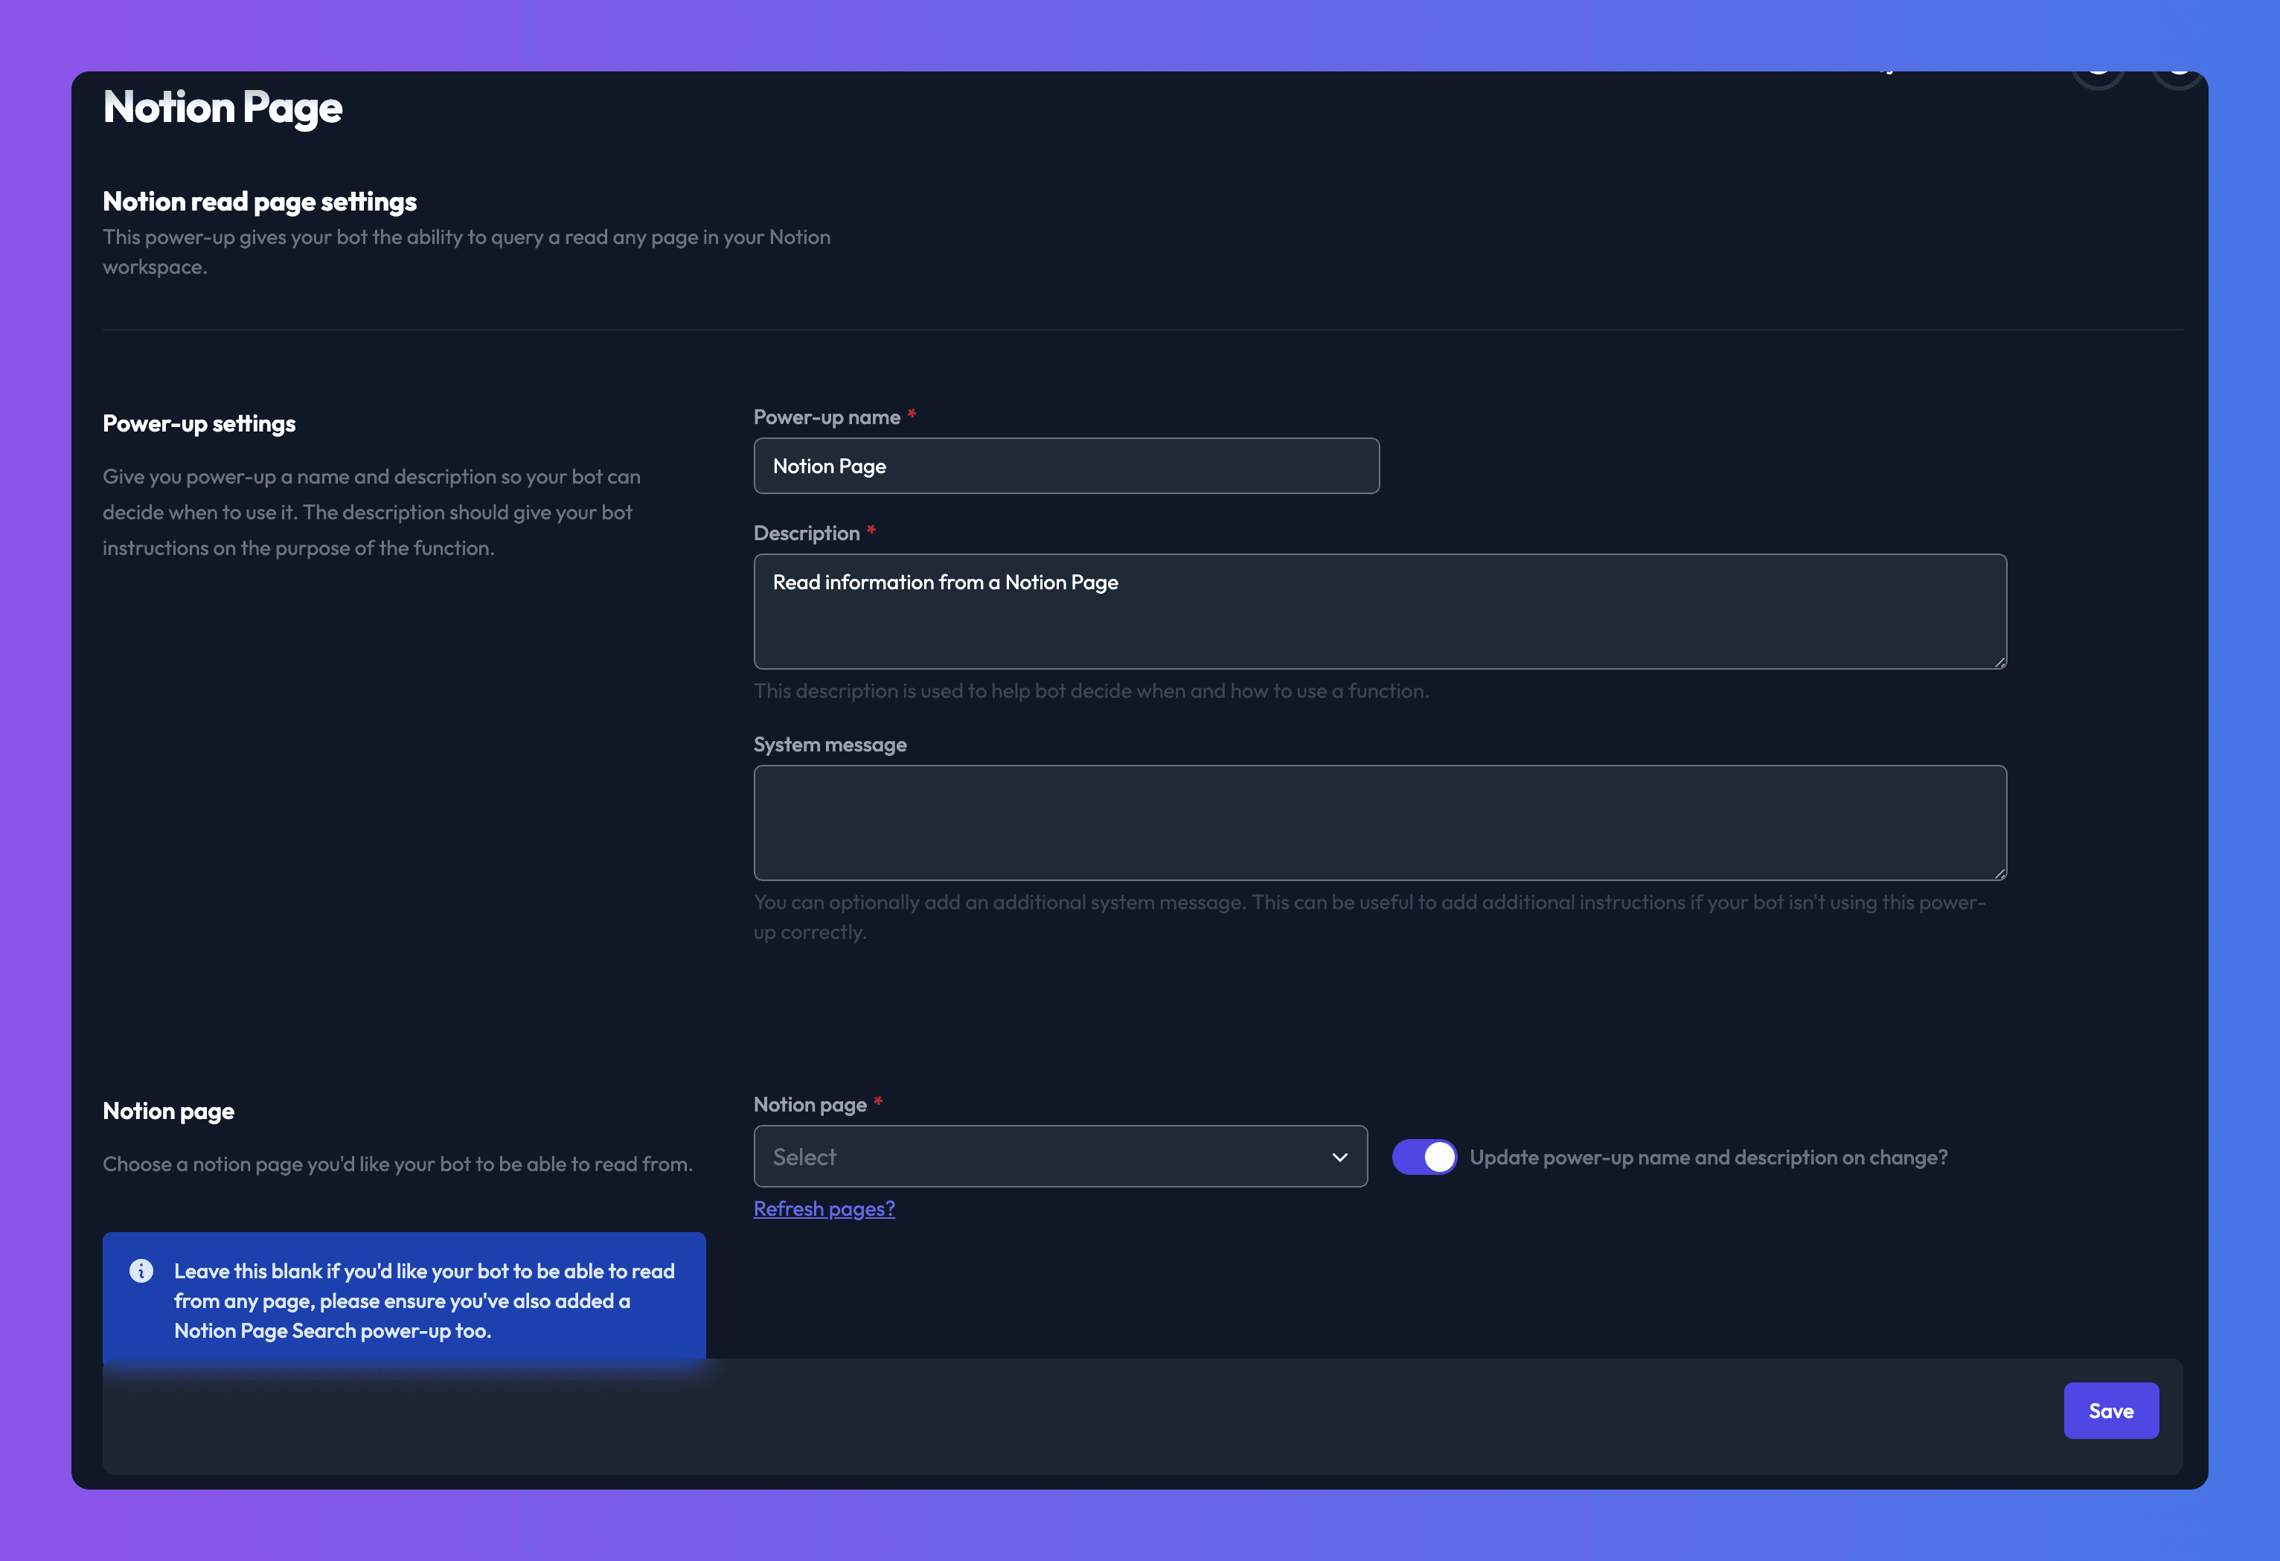The image size is (2280, 1561).
Task: Click the info icon in the blue notice
Action: pyautogui.click(x=141, y=1271)
